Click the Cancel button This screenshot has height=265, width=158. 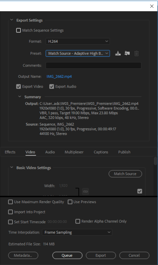tap(134, 255)
